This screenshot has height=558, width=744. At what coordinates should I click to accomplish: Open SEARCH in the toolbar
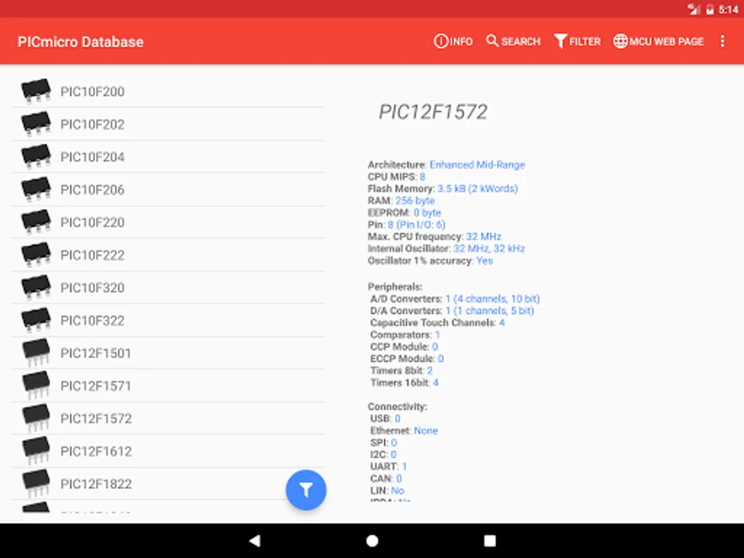(x=513, y=42)
